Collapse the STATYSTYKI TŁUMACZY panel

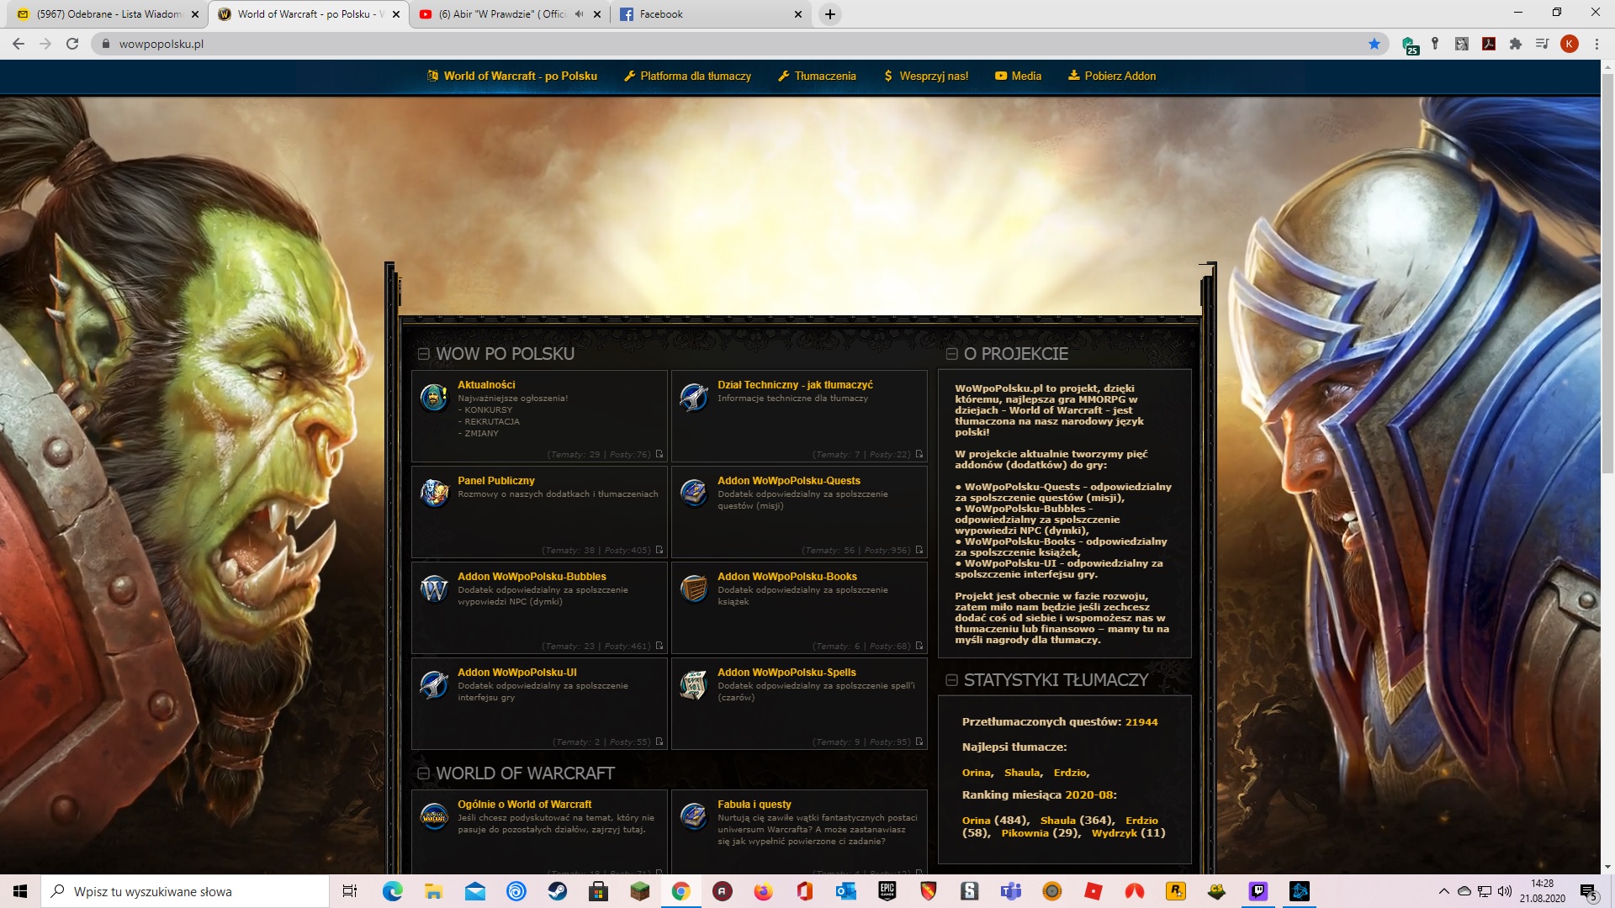[952, 680]
